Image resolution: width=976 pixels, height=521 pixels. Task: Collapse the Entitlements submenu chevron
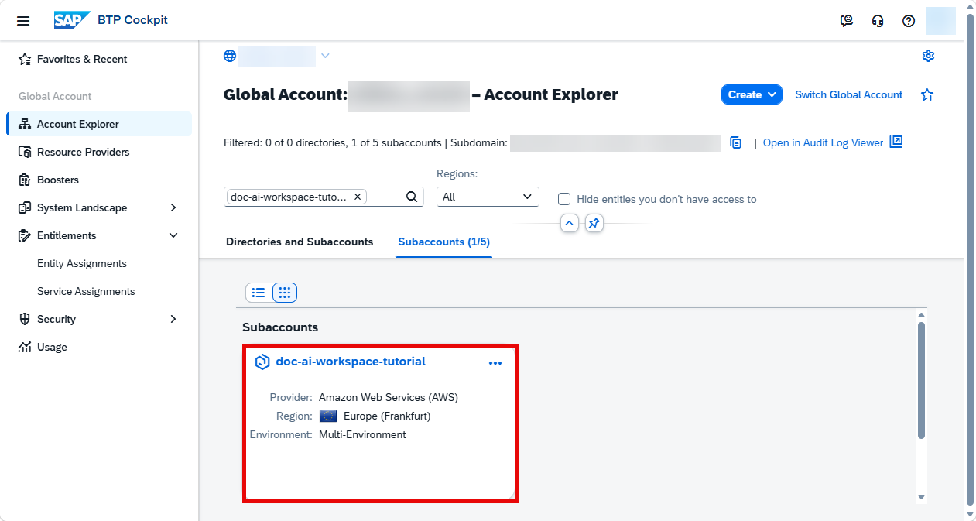click(x=173, y=235)
